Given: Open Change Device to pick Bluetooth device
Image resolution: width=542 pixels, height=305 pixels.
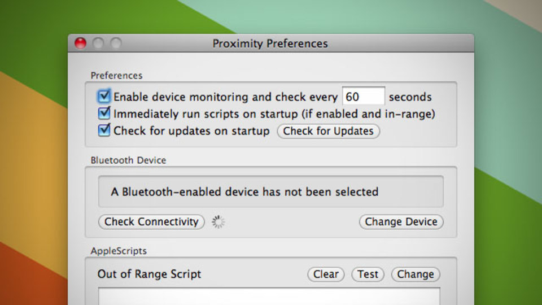Looking at the screenshot, I should 401,221.
